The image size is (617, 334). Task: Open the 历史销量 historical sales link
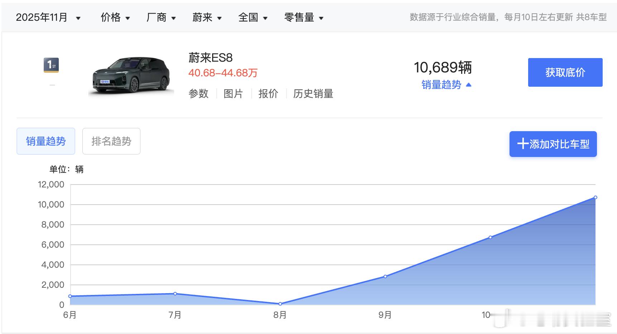point(313,94)
